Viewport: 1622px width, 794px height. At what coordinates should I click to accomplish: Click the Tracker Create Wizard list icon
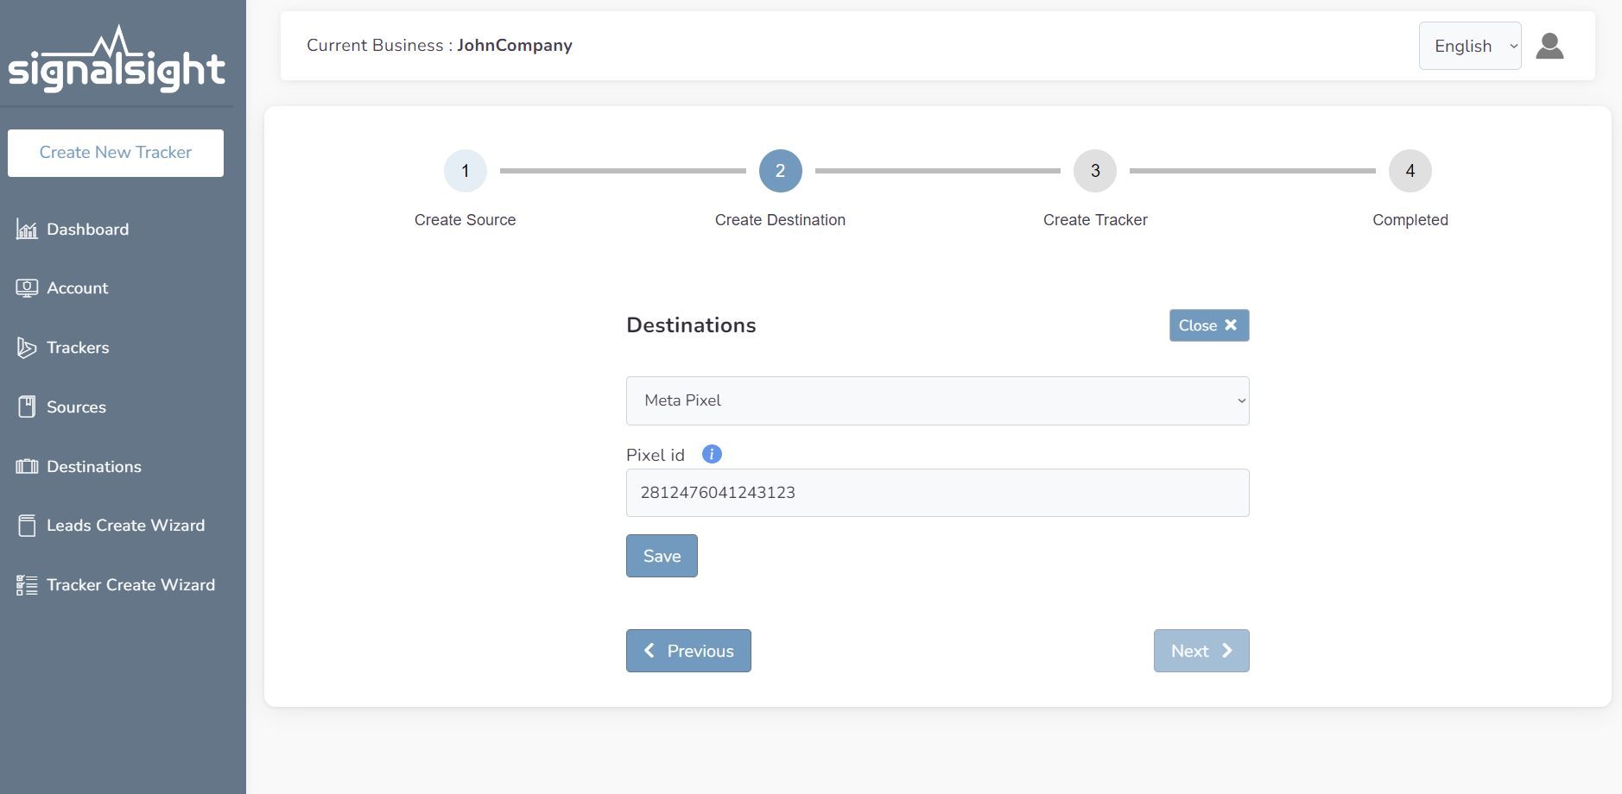(x=27, y=585)
